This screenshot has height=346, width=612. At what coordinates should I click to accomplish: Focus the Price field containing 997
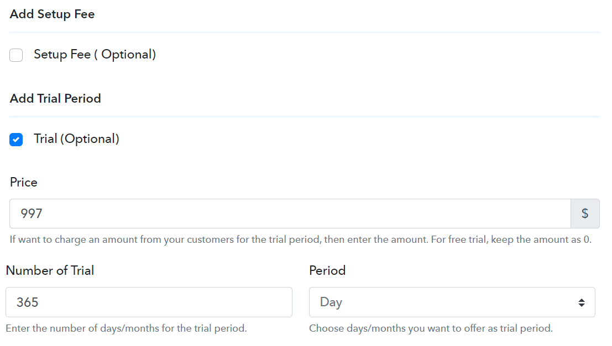click(x=290, y=214)
